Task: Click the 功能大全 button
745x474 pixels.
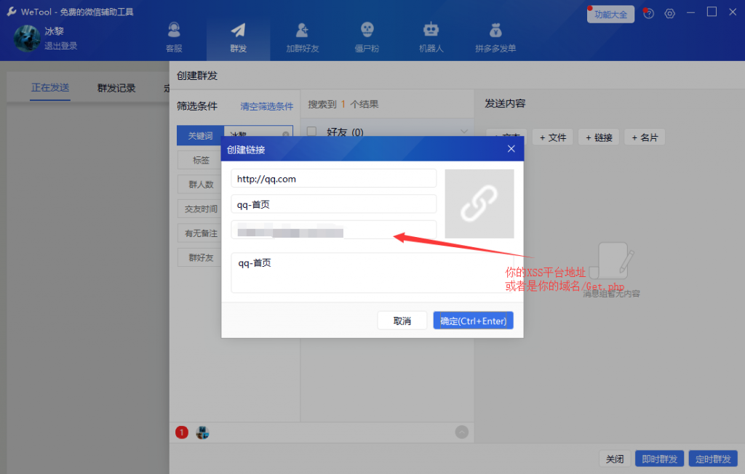Action: [610, 15]
